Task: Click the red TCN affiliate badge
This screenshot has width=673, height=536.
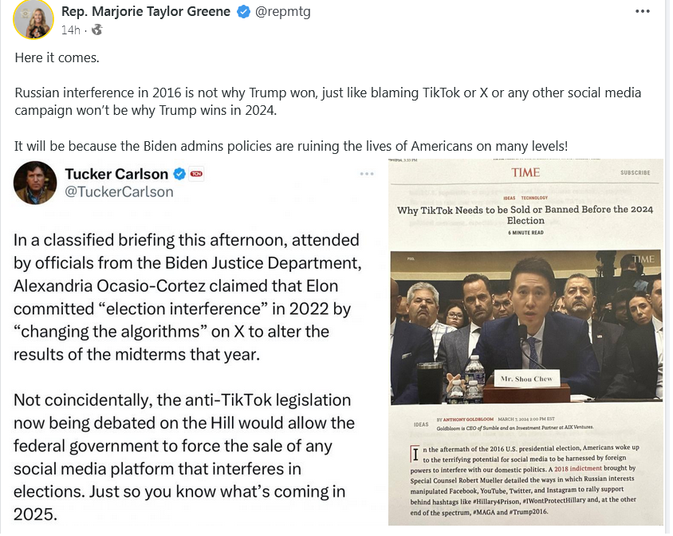Action: click(197, 174)
